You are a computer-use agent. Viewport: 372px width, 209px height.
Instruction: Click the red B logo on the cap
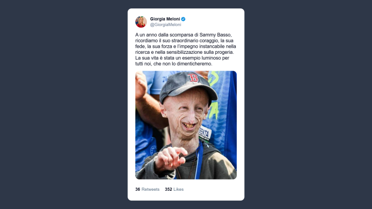point(193,78)
